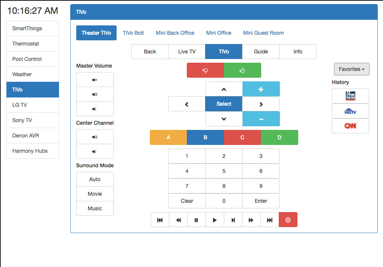Click number 9 on the keypad
The width and height of the screenshot is (383, 267).
[x=261, y=186]
